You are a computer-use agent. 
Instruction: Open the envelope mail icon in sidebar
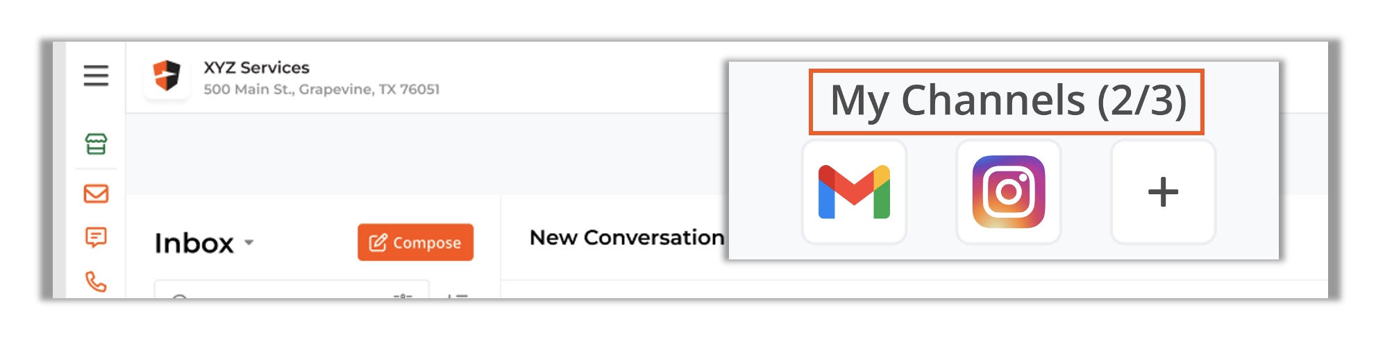pos(96,193)
